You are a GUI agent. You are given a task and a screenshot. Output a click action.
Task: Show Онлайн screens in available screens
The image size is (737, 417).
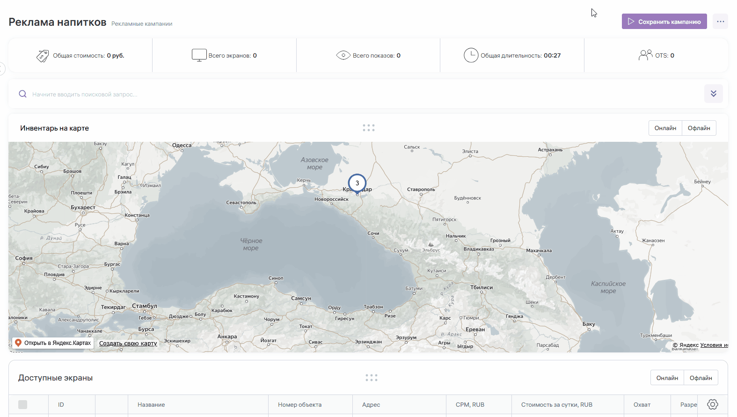pos(667,378)
